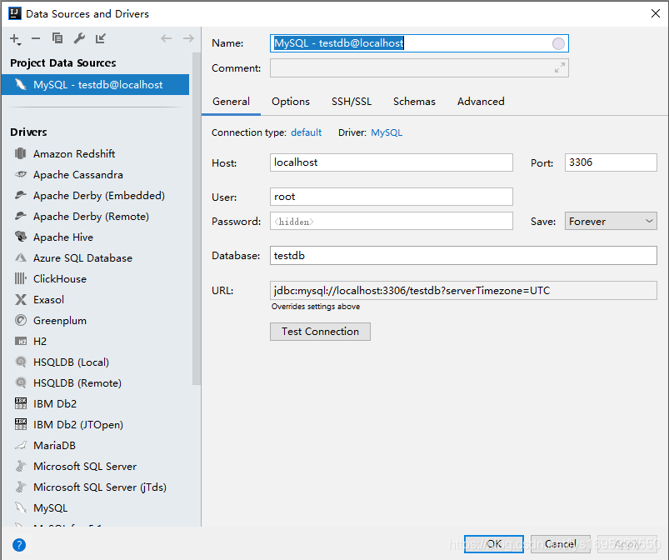Image resolution: width=669 pixels, height=560 pixels.
Task: Click the Azure SQL Database icon
Action: 21,257
